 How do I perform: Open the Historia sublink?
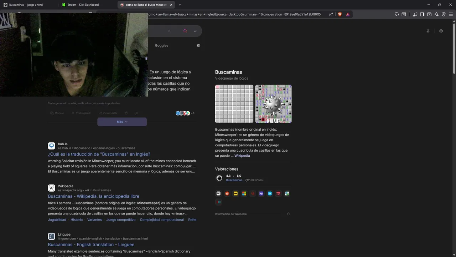click(x=77, y=220)
